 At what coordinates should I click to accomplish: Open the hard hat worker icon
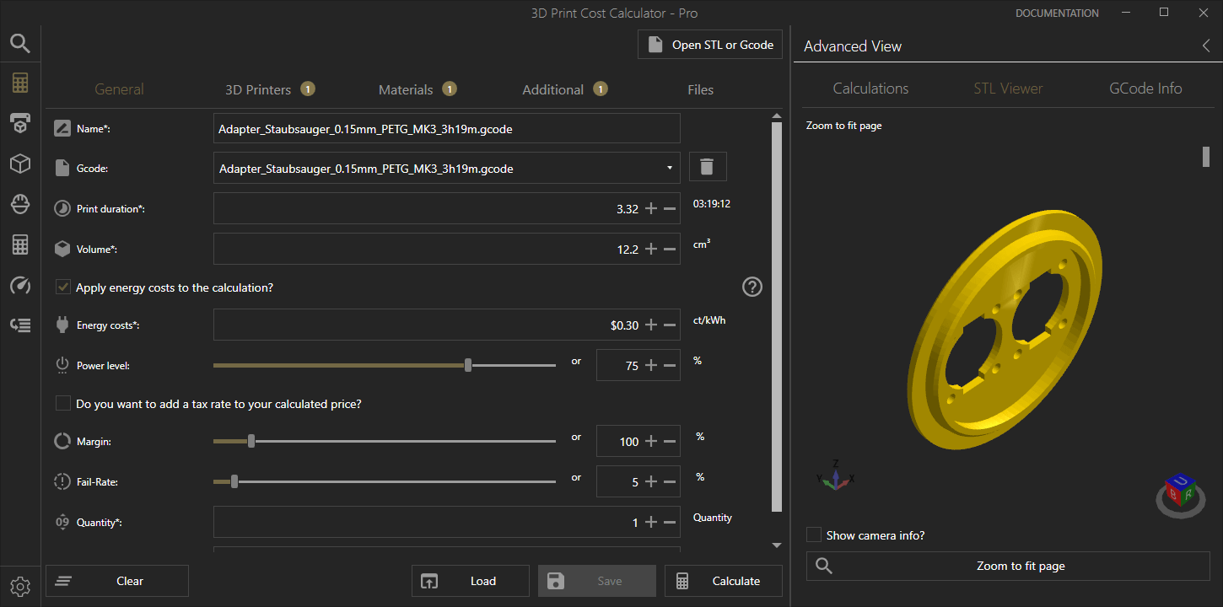(20, 204)
